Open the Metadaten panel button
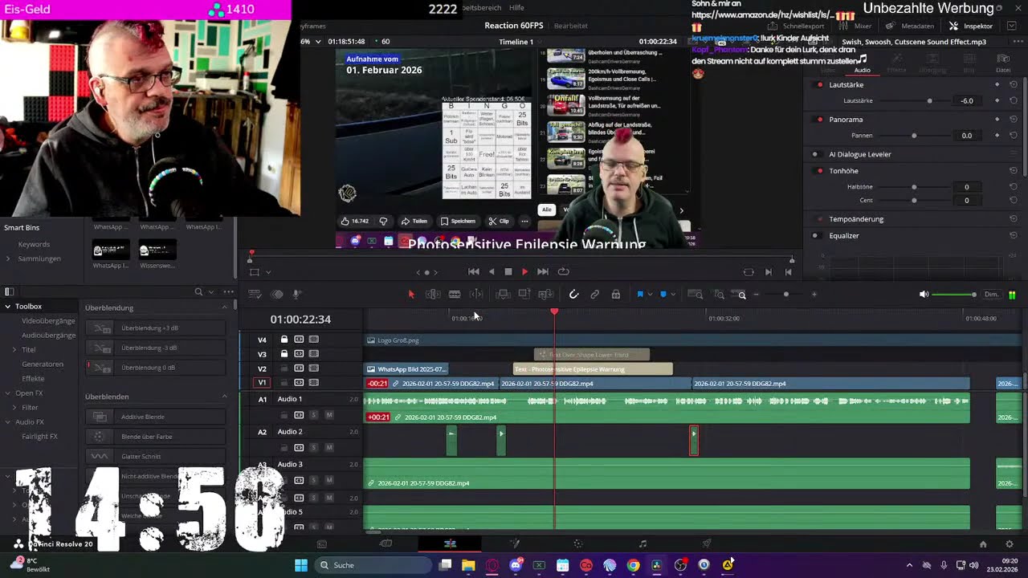This screenshot has width=1028, height=578. 910,26
